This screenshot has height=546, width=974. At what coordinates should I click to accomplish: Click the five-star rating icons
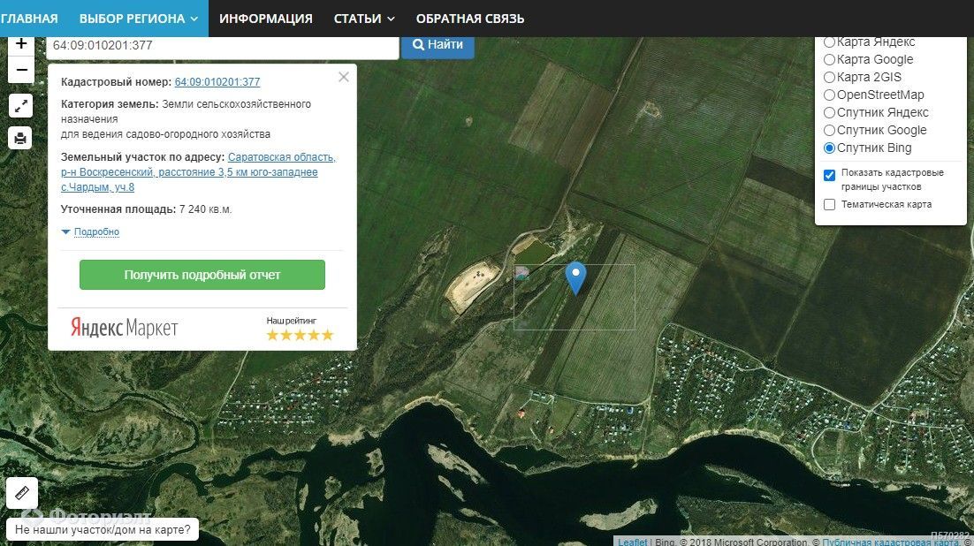300,335
